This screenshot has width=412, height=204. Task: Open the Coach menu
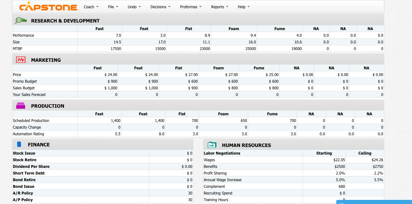pyautogui.click(x=91, y=7)
